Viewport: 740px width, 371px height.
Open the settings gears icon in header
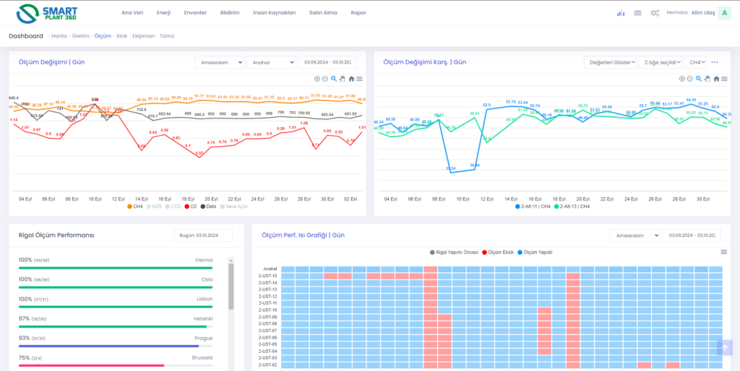point(655,13)
